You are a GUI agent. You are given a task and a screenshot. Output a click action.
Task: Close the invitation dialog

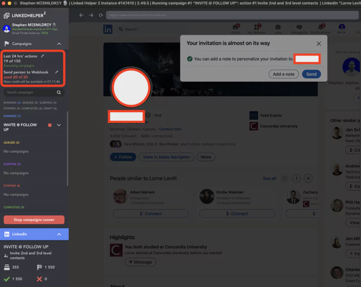[319, 43]
